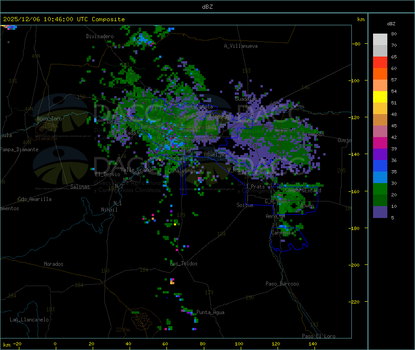This screenshot has width=415, height=350.
Task: Click the white 80 dBZ legend swatch
Action: point(380,40)
